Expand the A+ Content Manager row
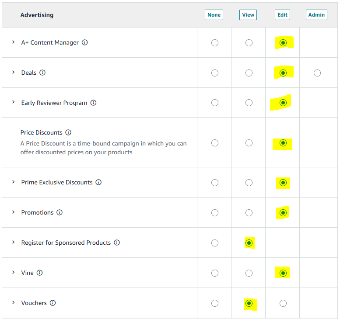 coord(14,42)
